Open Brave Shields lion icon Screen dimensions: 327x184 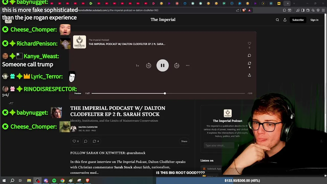[x=244, y=10]
